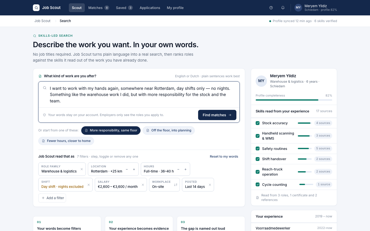Click Reset to my words link
The height and width of the screenshot is (231, 370).
pos(224,157)
